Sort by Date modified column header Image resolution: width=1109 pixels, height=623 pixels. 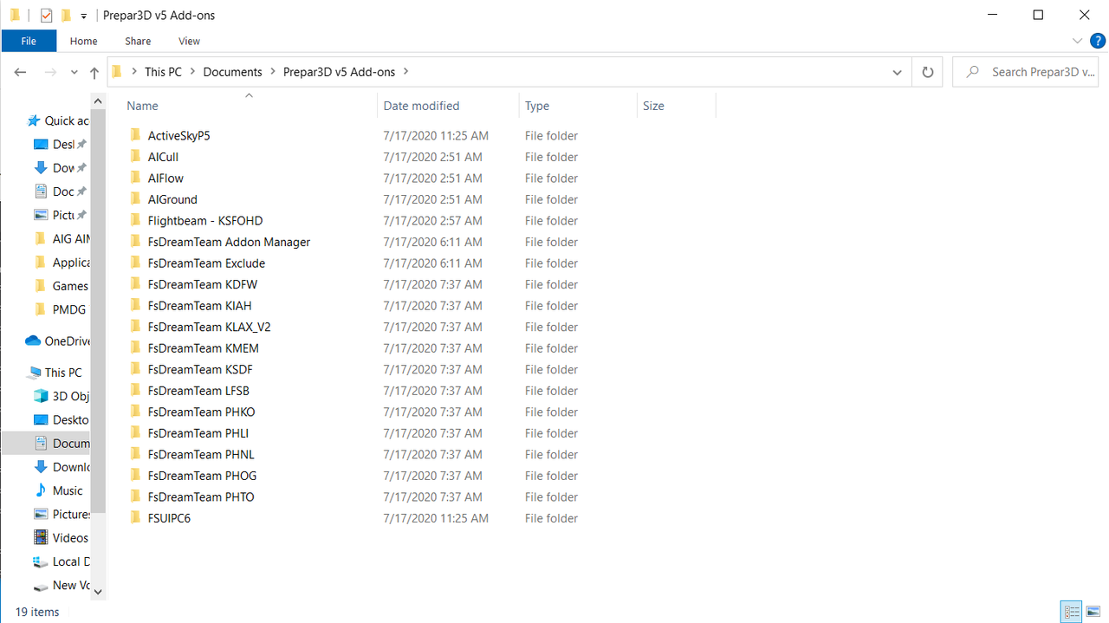click(421, 106)
